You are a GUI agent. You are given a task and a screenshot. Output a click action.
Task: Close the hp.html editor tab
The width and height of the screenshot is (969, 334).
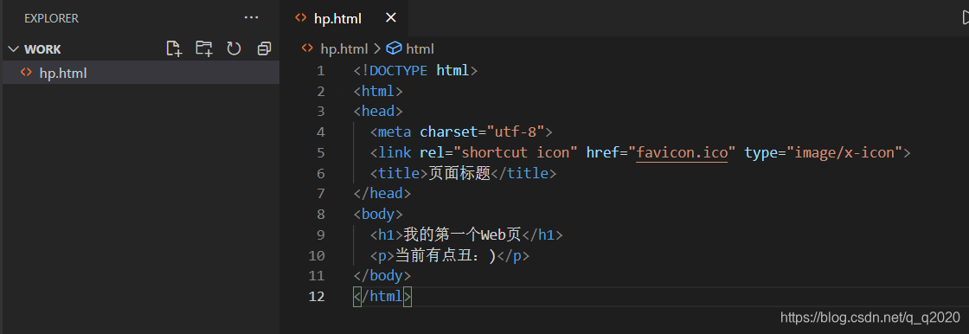[x=390, y=18]
